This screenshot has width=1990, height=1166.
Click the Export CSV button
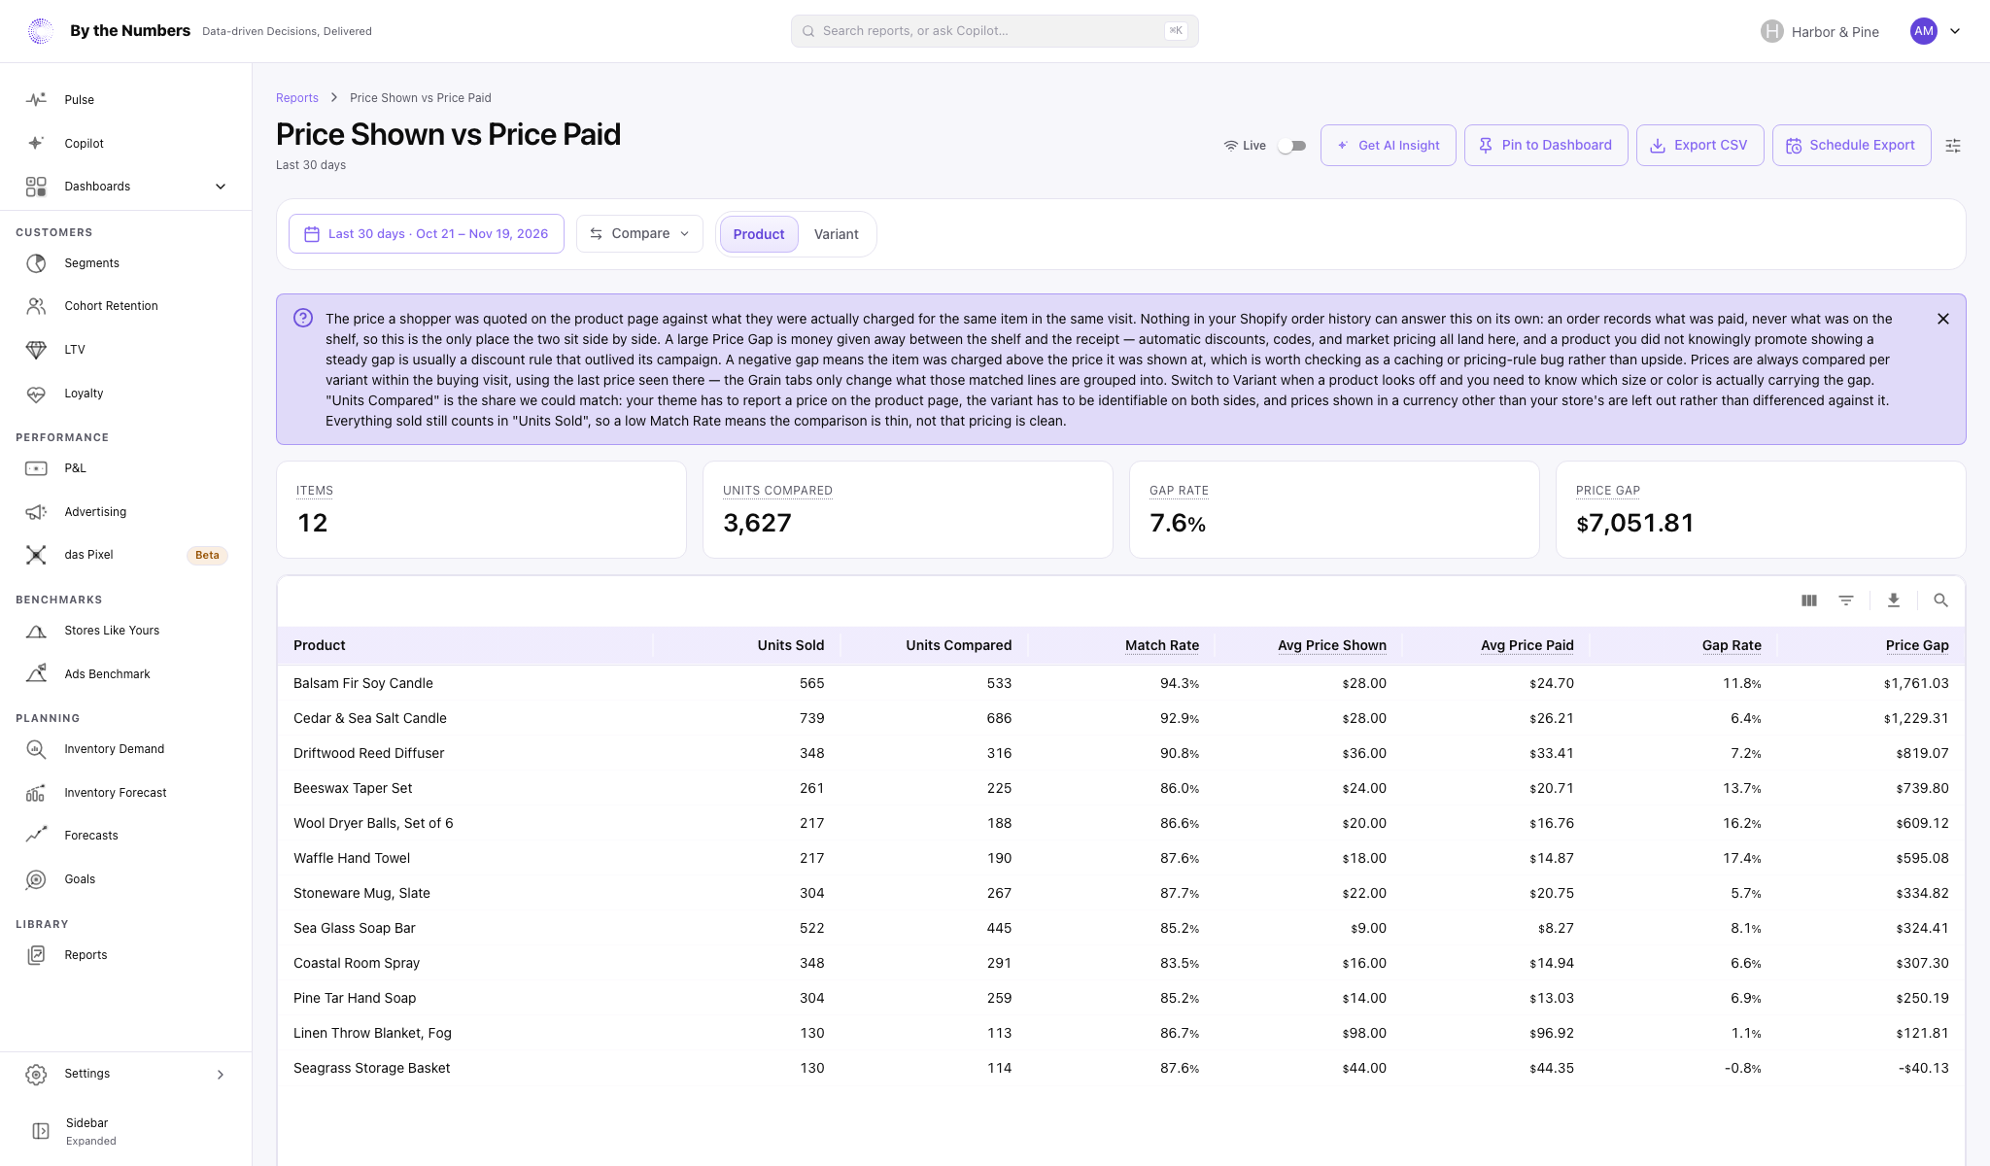click(x=1700, y=146)
